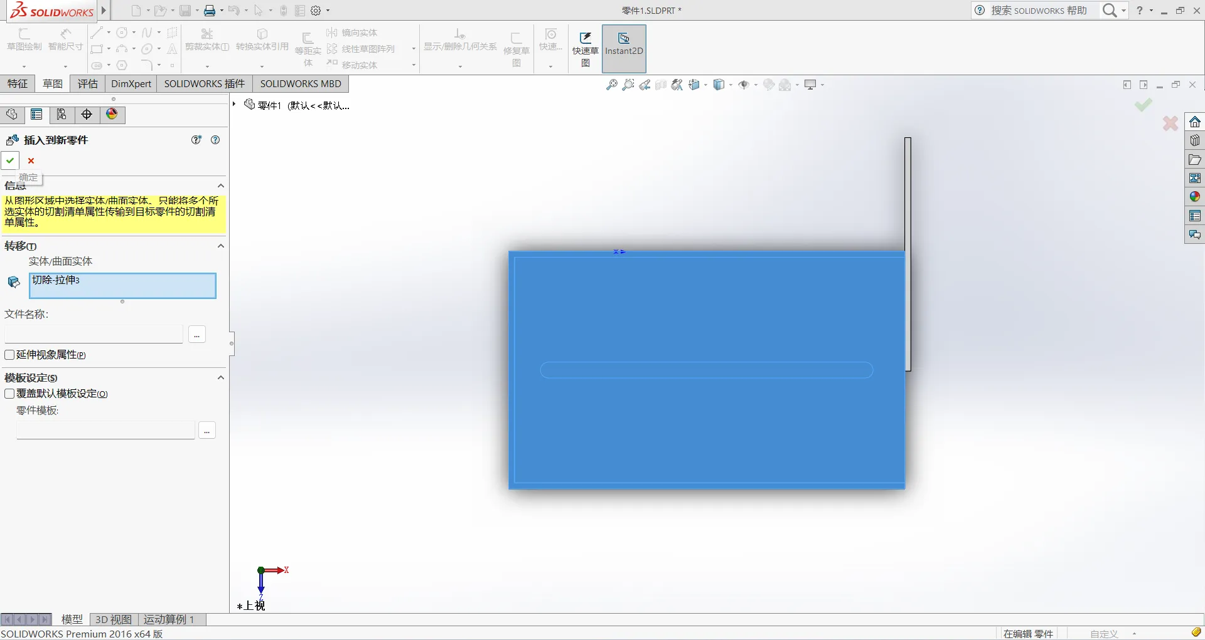Open the FeatureManager design tree tab
The height and width of the screenshot is (640, 1205).
pos(11,114)
